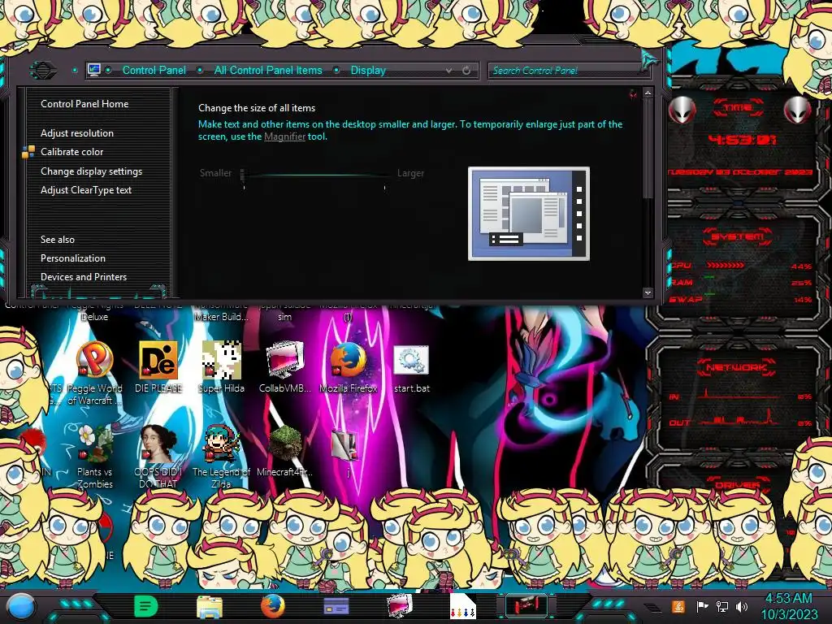The height and width of the screenshot is (624, 832).
Task: Click the 'Change the size of all items' heading
Action: [257, 108]
